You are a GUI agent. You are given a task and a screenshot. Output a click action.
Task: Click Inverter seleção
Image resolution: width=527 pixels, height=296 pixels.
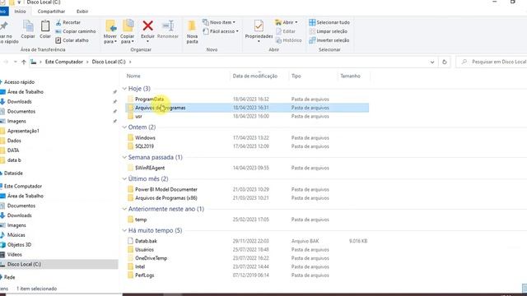(329, 40)
